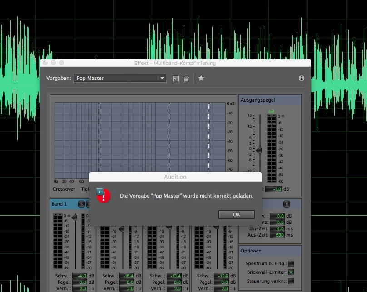Click the threshold slider handle above Schw. -18.4
The width and height of the screenshot is (367, 292).
[122, 229]
